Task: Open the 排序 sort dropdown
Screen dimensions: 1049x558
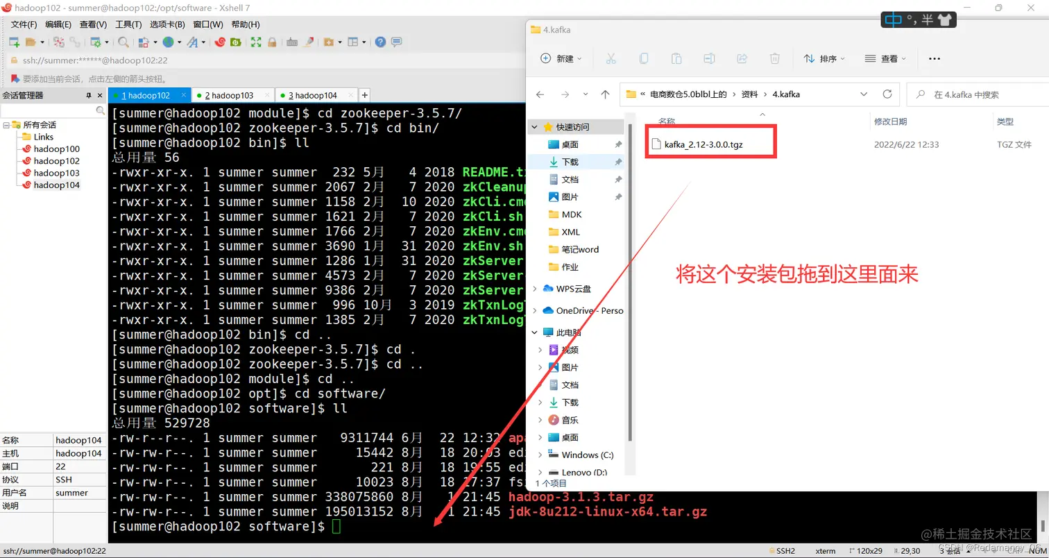Action: tap(824, 59)
